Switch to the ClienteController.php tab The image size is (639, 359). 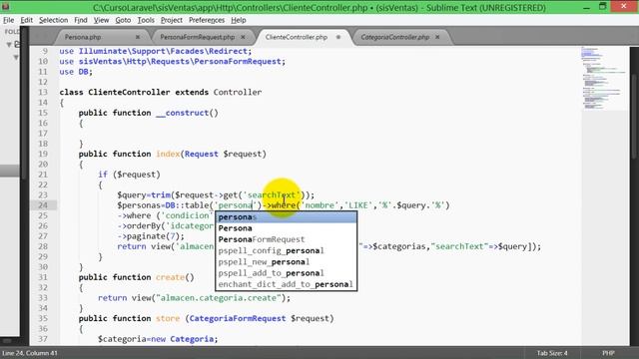pos(297,37)
